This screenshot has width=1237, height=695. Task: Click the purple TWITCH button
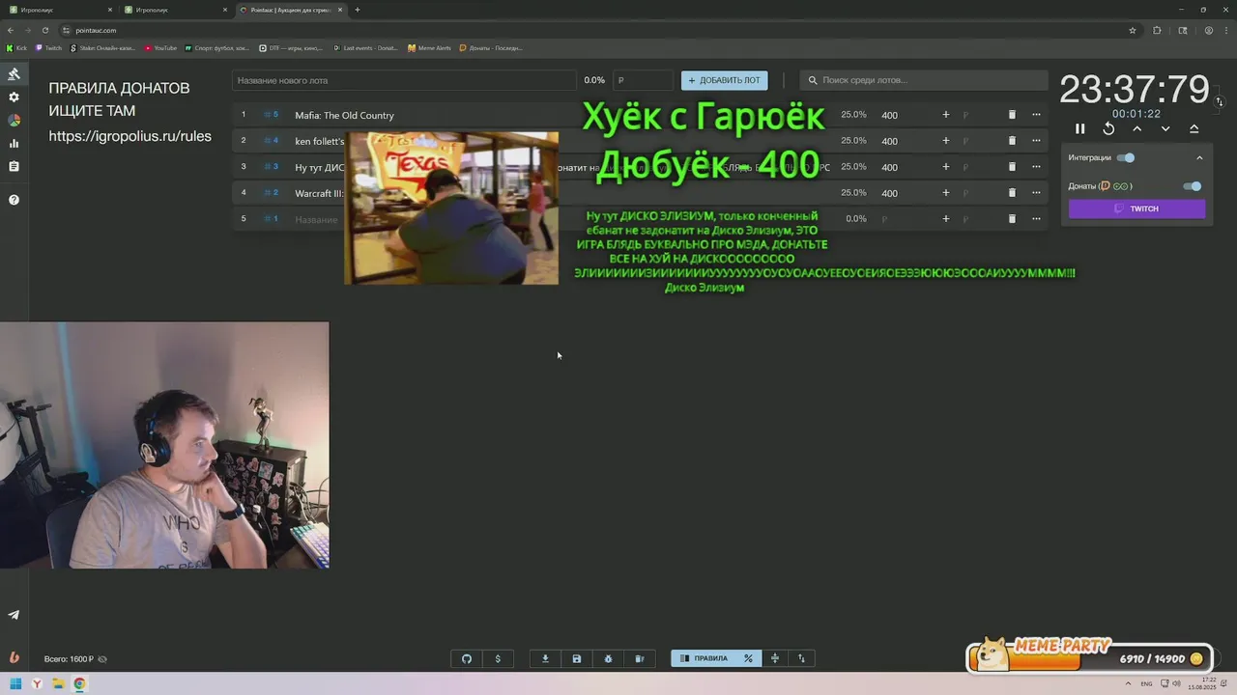point(1137,208)
